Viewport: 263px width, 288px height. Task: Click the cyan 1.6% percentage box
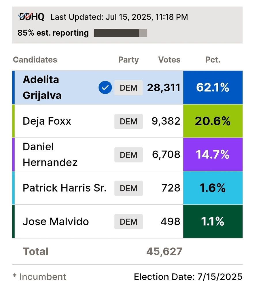coord(213,188)
